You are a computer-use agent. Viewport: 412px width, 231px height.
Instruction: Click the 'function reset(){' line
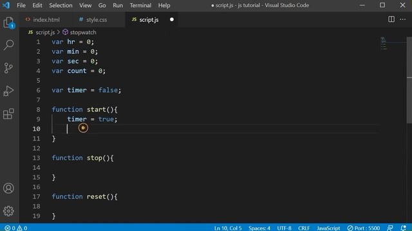[x=84, y=197]
